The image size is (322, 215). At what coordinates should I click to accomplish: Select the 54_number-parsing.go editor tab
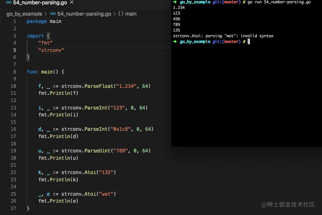[x=40, y=2]
